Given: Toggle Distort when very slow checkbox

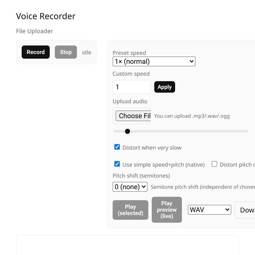Looking at the screenshot, I should point(117,147).
